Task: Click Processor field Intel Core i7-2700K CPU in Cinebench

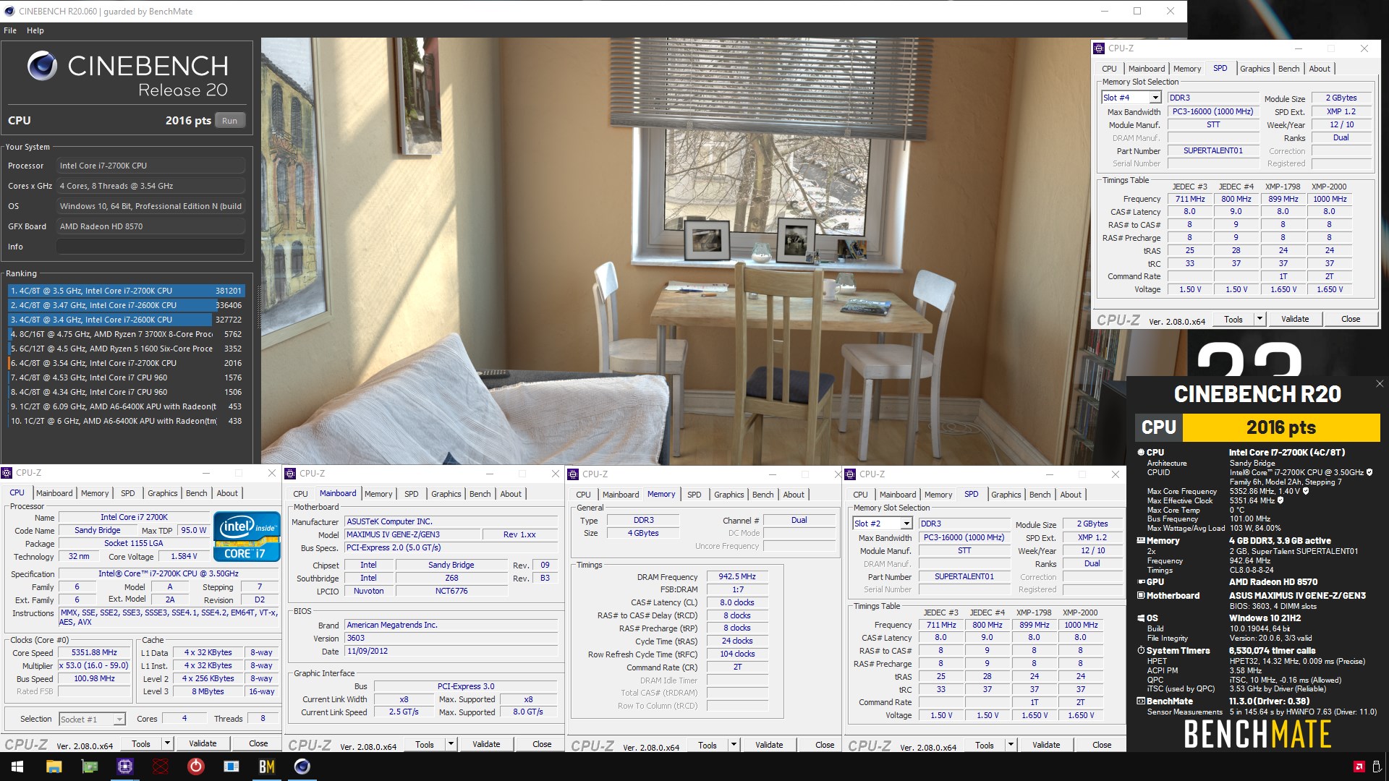Action: point(150,166)
